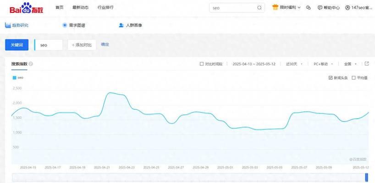Click the 2025-04-15 axis date
This screenshot has height=183, width=375.
tap(28, 167)
